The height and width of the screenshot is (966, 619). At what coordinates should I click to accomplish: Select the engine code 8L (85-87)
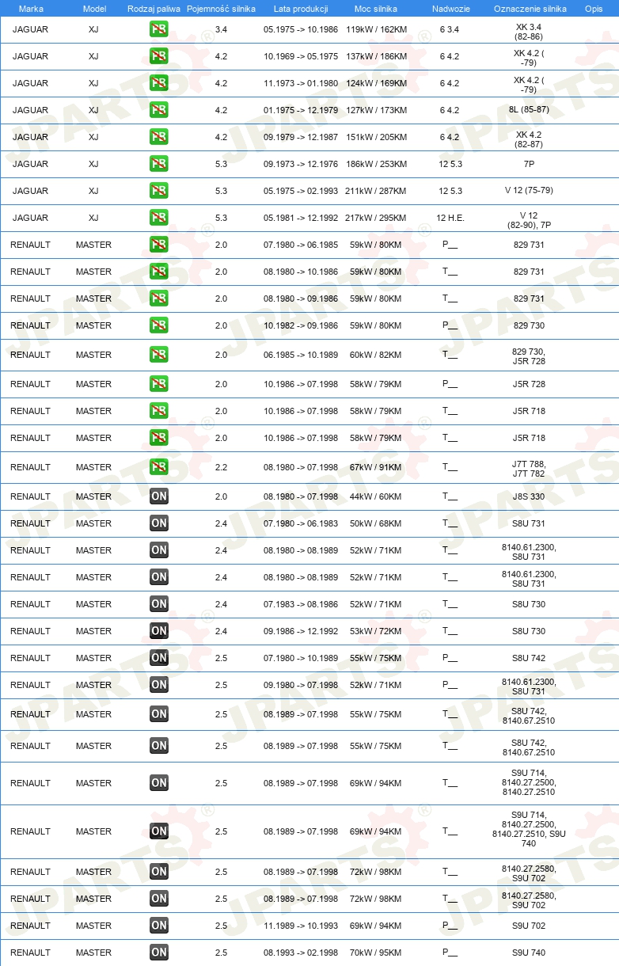tap(529, 110)
